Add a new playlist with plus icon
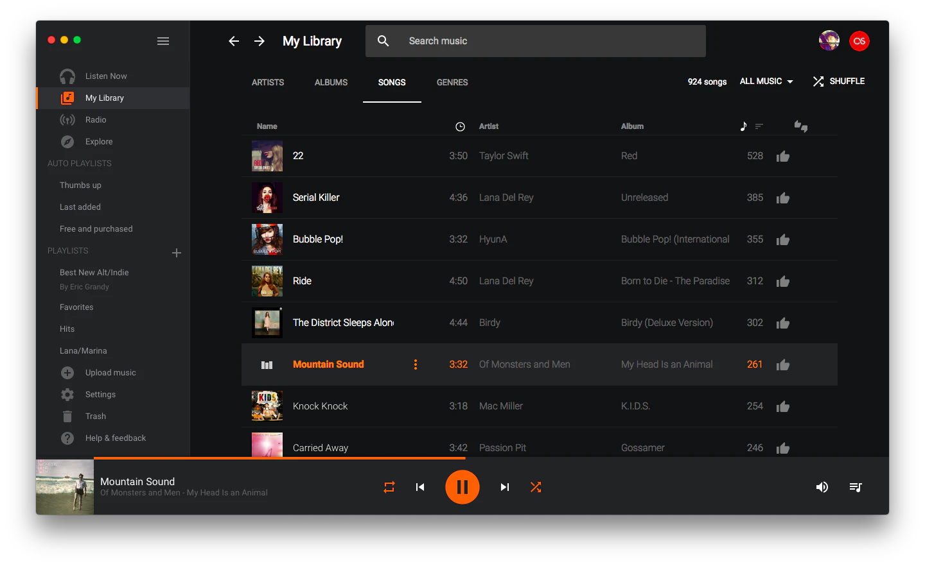The image size is (925, 566). click(177, 253)
